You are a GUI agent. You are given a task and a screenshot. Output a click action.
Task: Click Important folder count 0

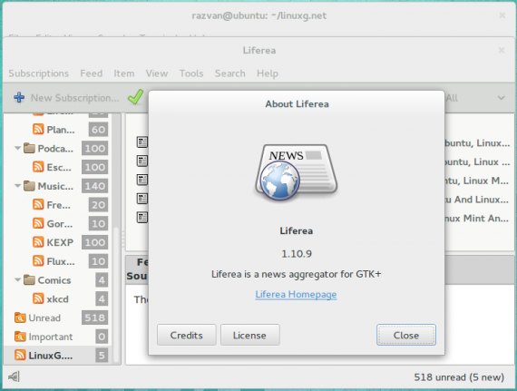tap(102, 337)
